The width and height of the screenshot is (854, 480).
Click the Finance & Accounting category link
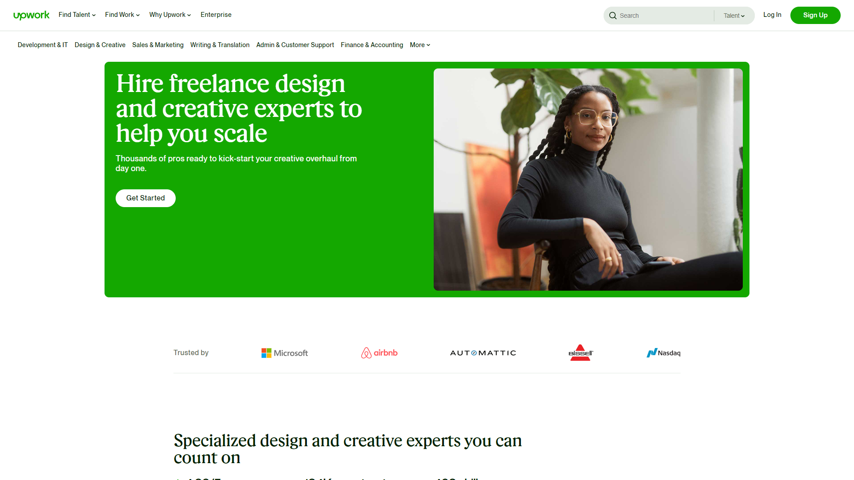point(372,44)
